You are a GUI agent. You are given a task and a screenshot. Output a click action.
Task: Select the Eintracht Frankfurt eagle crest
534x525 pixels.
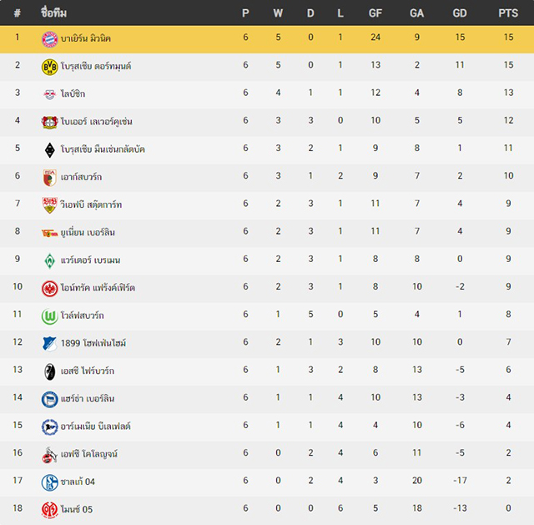50,288
